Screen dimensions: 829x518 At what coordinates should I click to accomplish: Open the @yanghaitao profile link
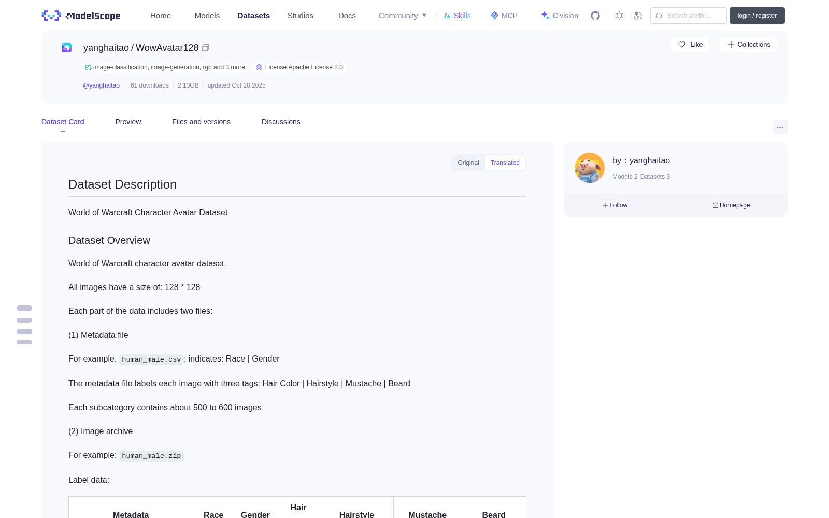(101, 85)
